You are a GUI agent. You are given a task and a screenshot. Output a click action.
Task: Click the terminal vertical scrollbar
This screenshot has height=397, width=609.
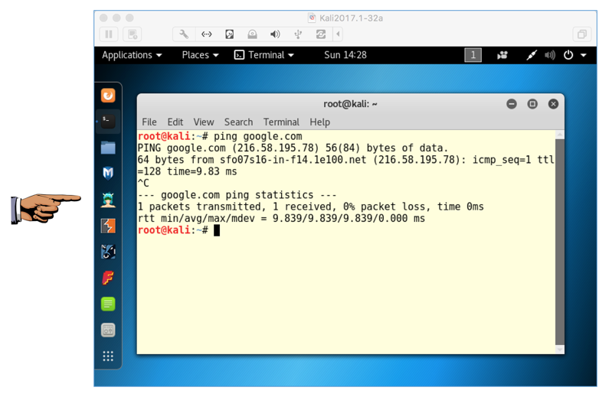coord(560,242)
